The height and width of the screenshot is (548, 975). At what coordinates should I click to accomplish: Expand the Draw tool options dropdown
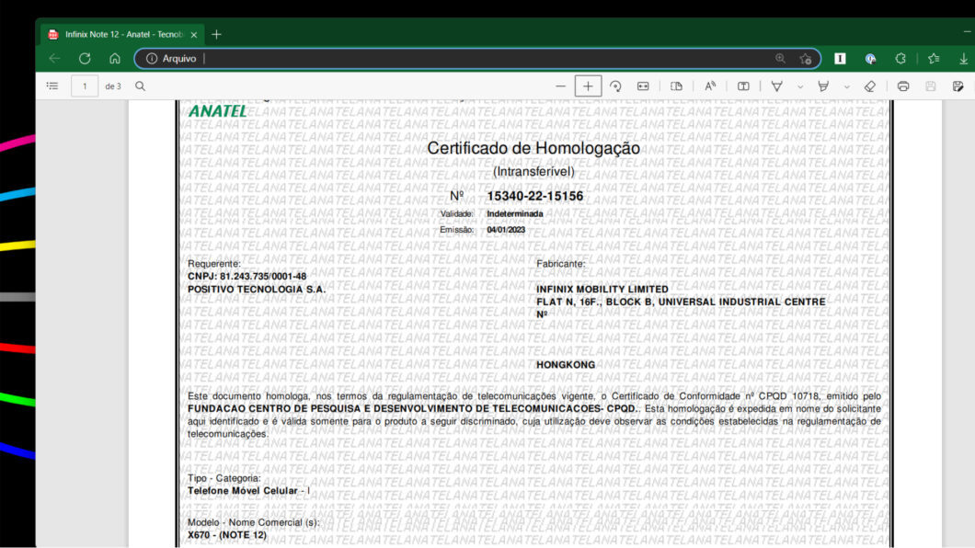pyautogui.click(x=800, y=87)
